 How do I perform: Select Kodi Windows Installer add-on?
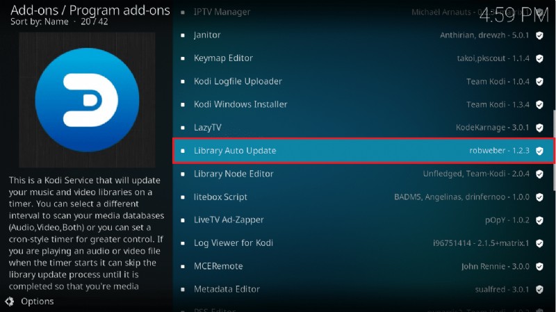point(363,104)
